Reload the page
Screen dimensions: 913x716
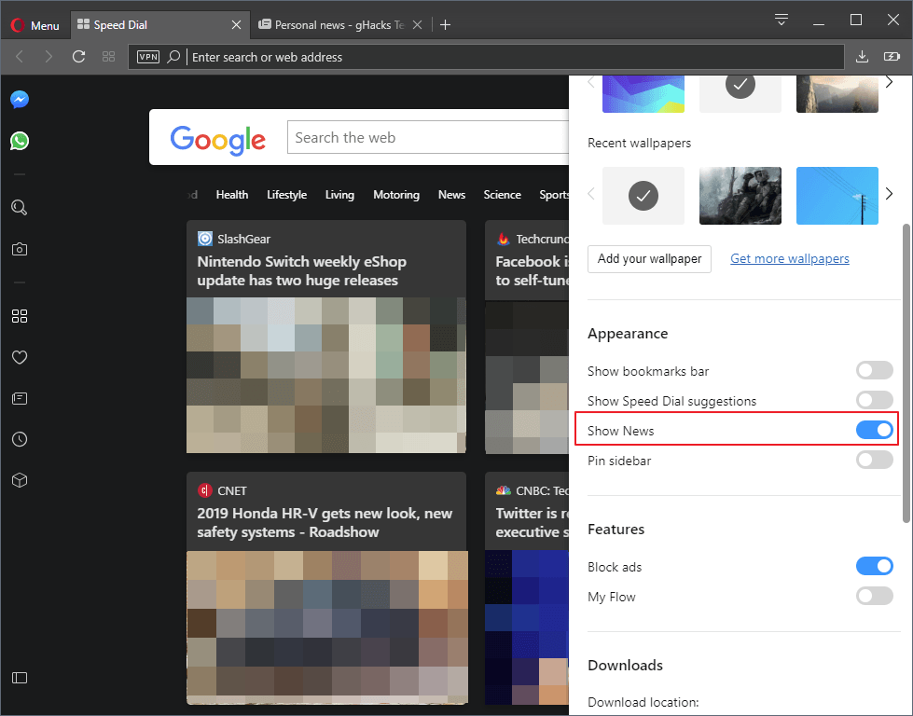[78, 57]
